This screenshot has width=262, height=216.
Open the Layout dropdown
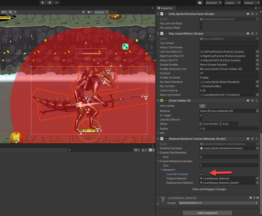pos(251,3)
